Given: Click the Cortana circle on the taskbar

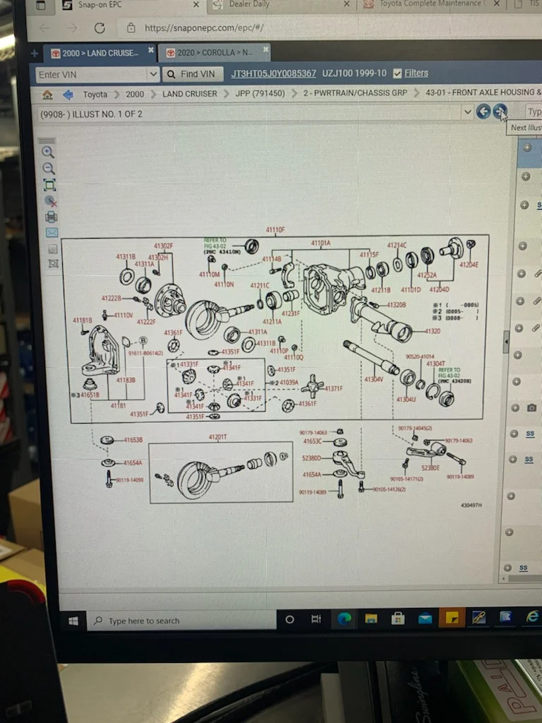Looking at the screenshot, I should pos(289,620).
